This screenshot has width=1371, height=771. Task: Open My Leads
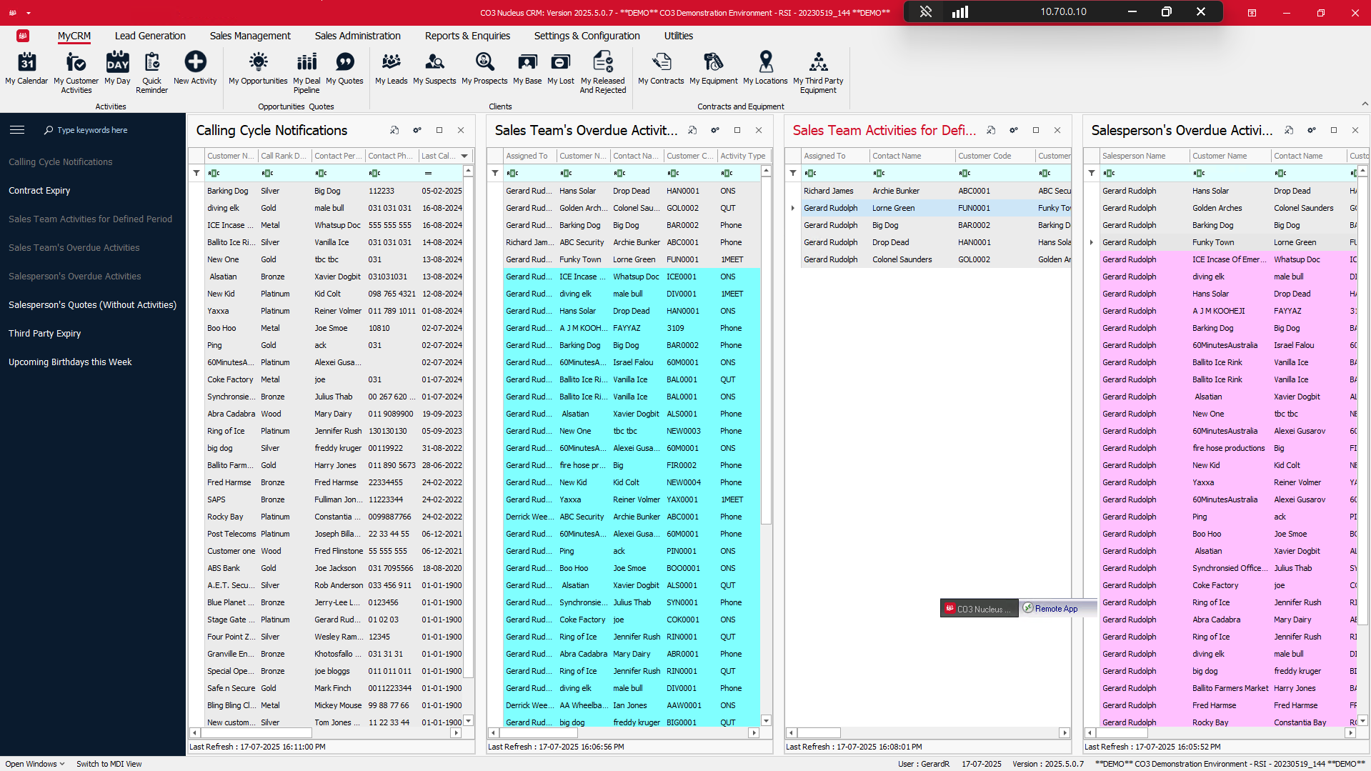391,69
